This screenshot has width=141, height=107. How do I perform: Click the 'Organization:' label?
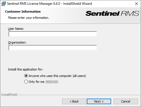17,42
